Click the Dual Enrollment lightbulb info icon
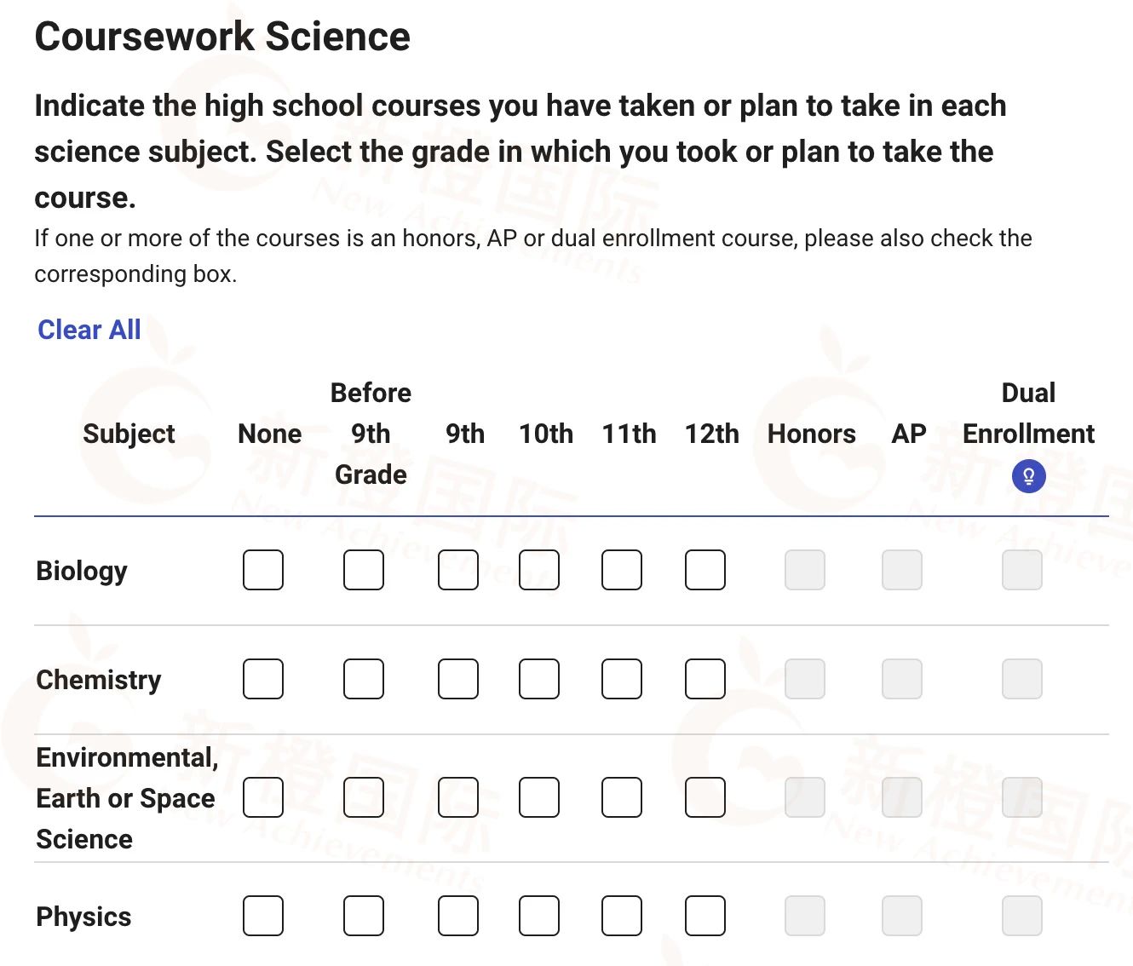This screenshot has height=966, width=1133. coord(1028,476)
